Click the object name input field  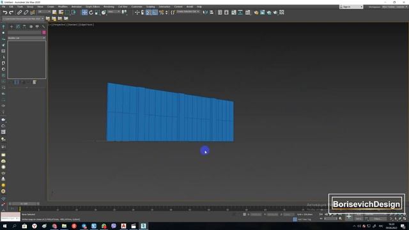coord(24,33)
